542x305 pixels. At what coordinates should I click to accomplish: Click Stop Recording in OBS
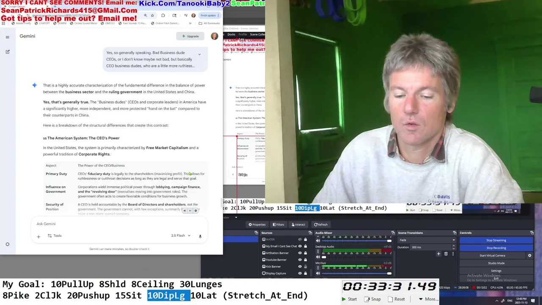[496, 248]
